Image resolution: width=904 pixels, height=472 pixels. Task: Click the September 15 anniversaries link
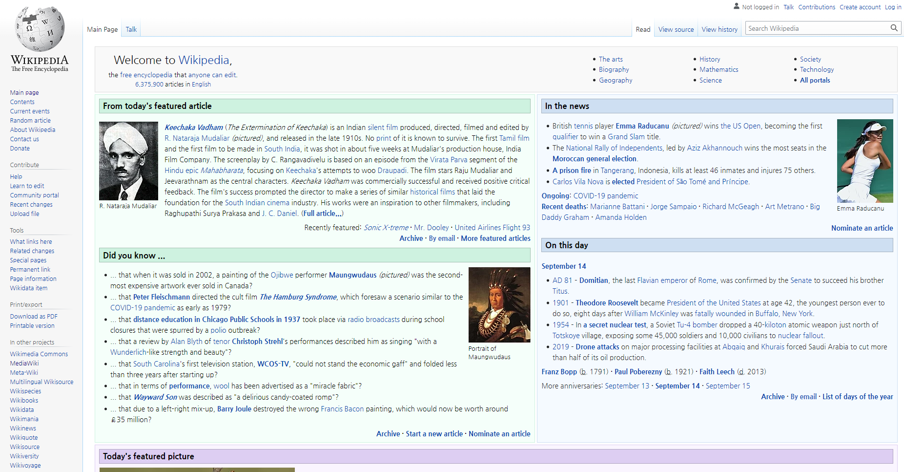[728, 386]
